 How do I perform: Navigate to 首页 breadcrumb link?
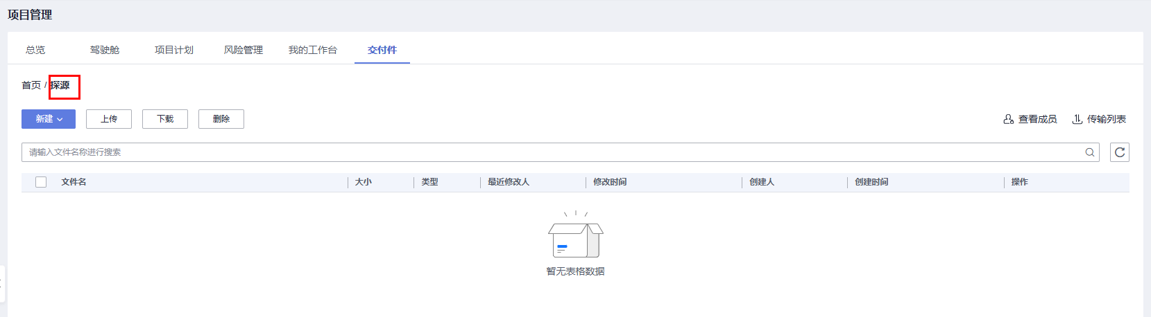click(x=31, y=85)
